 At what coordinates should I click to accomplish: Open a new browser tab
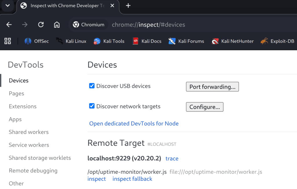[128, 6]
